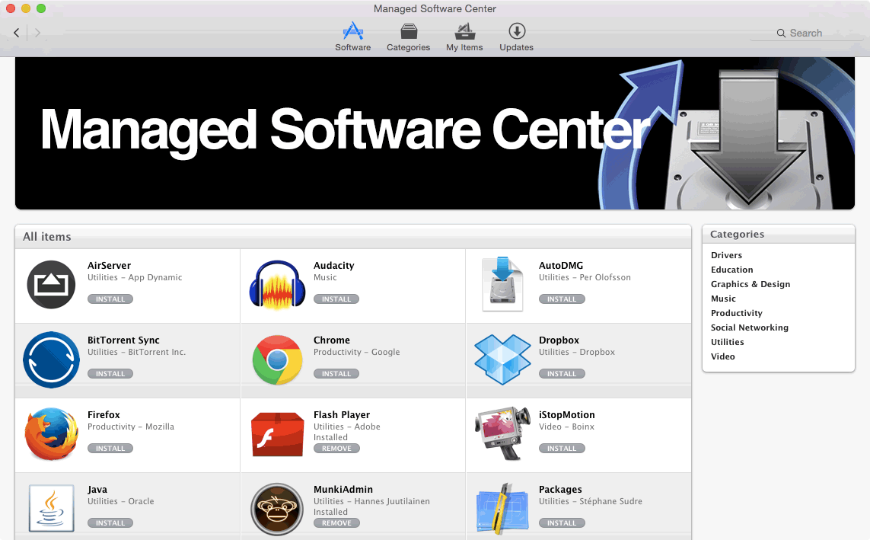Click the BitTorrent Sync icon
The height and width of the screenshot is (540, 870).
tap(51, 359)
